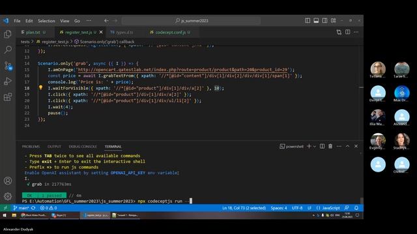Open the Edit menu
Viewport: 417px width, 234px height.
tap(29, 21)
